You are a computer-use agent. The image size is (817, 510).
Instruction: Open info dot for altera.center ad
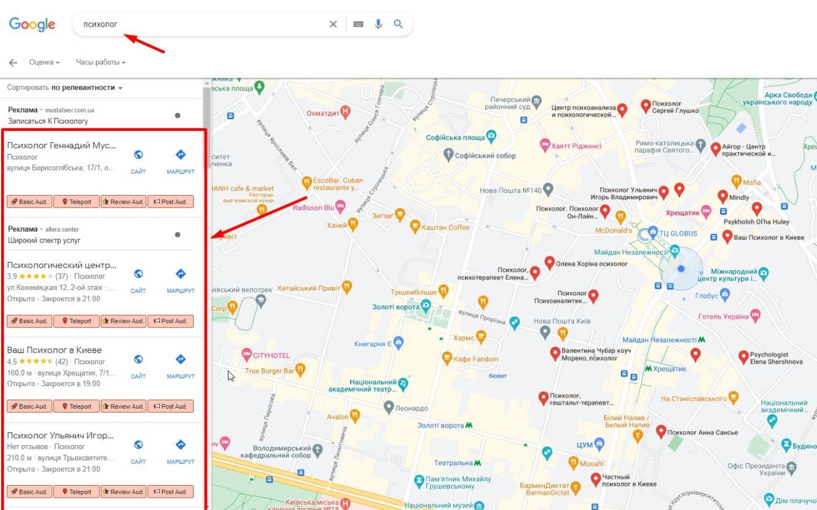(177, 234)
